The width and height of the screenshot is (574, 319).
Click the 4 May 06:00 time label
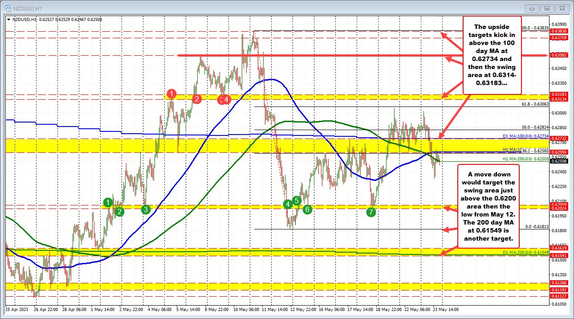[160, 309]
